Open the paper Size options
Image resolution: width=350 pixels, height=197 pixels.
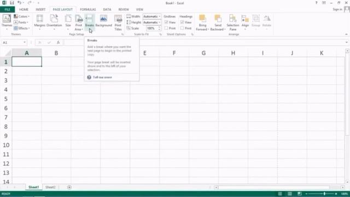click(68, 22)
